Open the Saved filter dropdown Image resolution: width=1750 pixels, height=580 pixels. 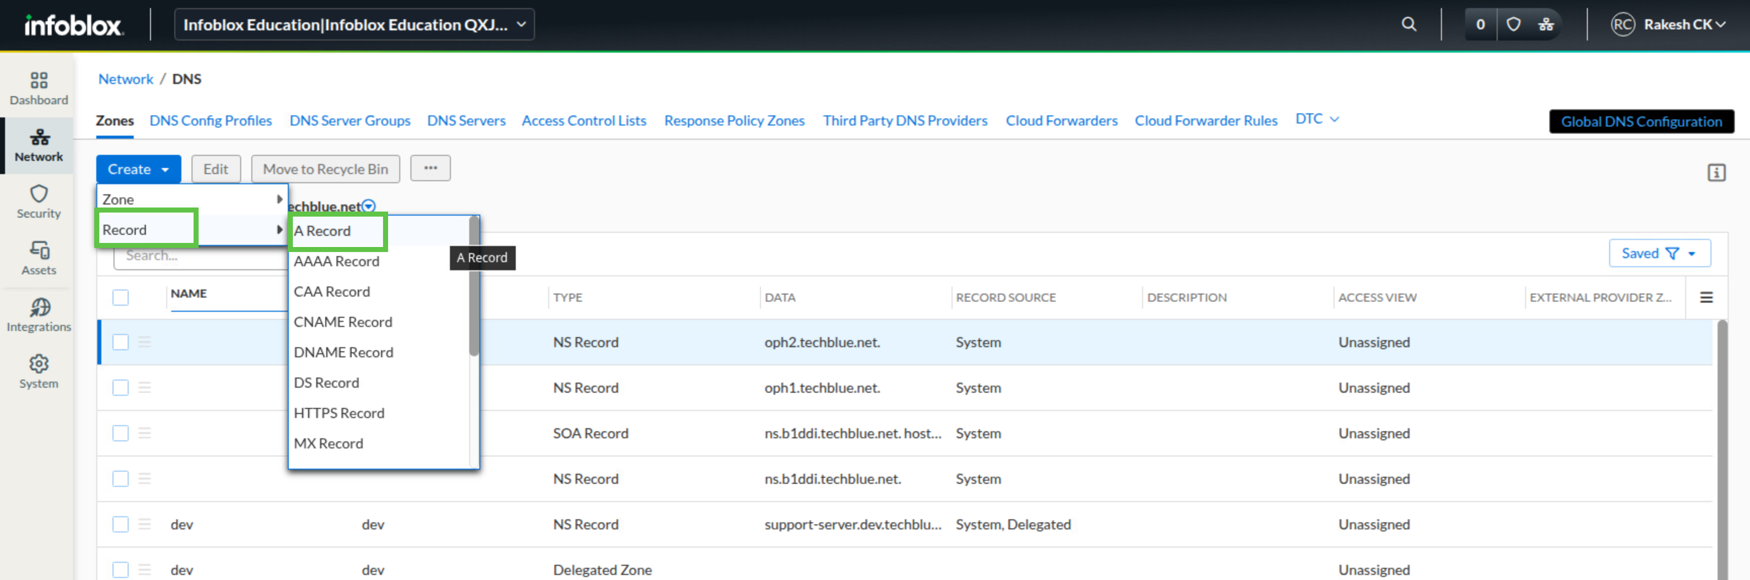point(1659,253)
